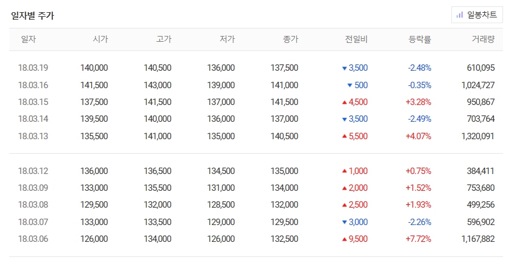This screenshot has height=261, width=517.
Task: Click the low price 128,500
Action: coord(221,205)
